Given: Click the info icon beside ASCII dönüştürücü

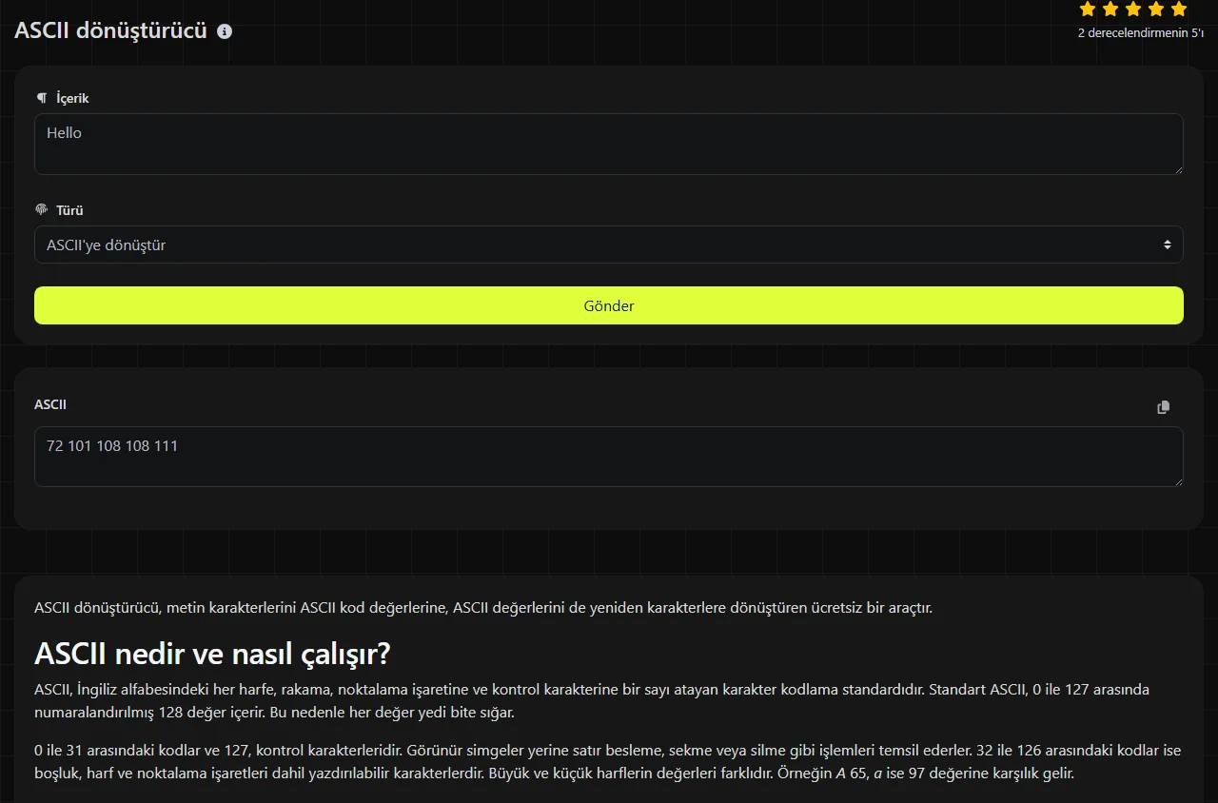Looking at the screenshot, I should pos(225,31).
